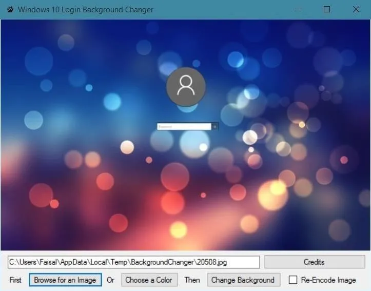Apply with Change Background button
Viewport: 371px width, 291px height.
pos(243,280)
